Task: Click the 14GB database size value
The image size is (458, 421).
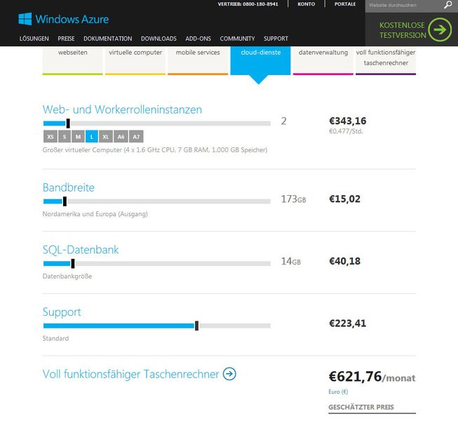Action: pyautogui.click(x=291, y=261)
